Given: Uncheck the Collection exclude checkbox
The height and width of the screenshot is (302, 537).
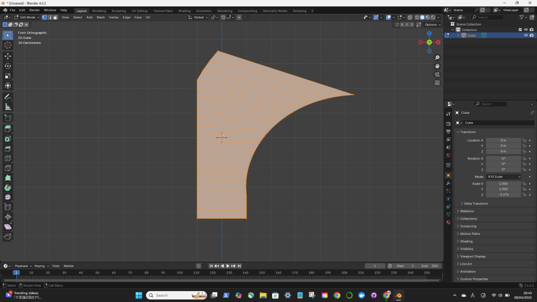Looking at the screenshot, I should coord(520,30).
